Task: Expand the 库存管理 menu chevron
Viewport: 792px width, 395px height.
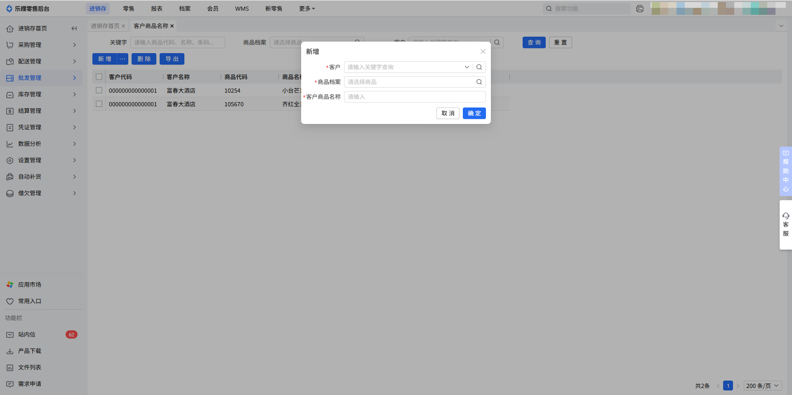Action: click(75, 94)
